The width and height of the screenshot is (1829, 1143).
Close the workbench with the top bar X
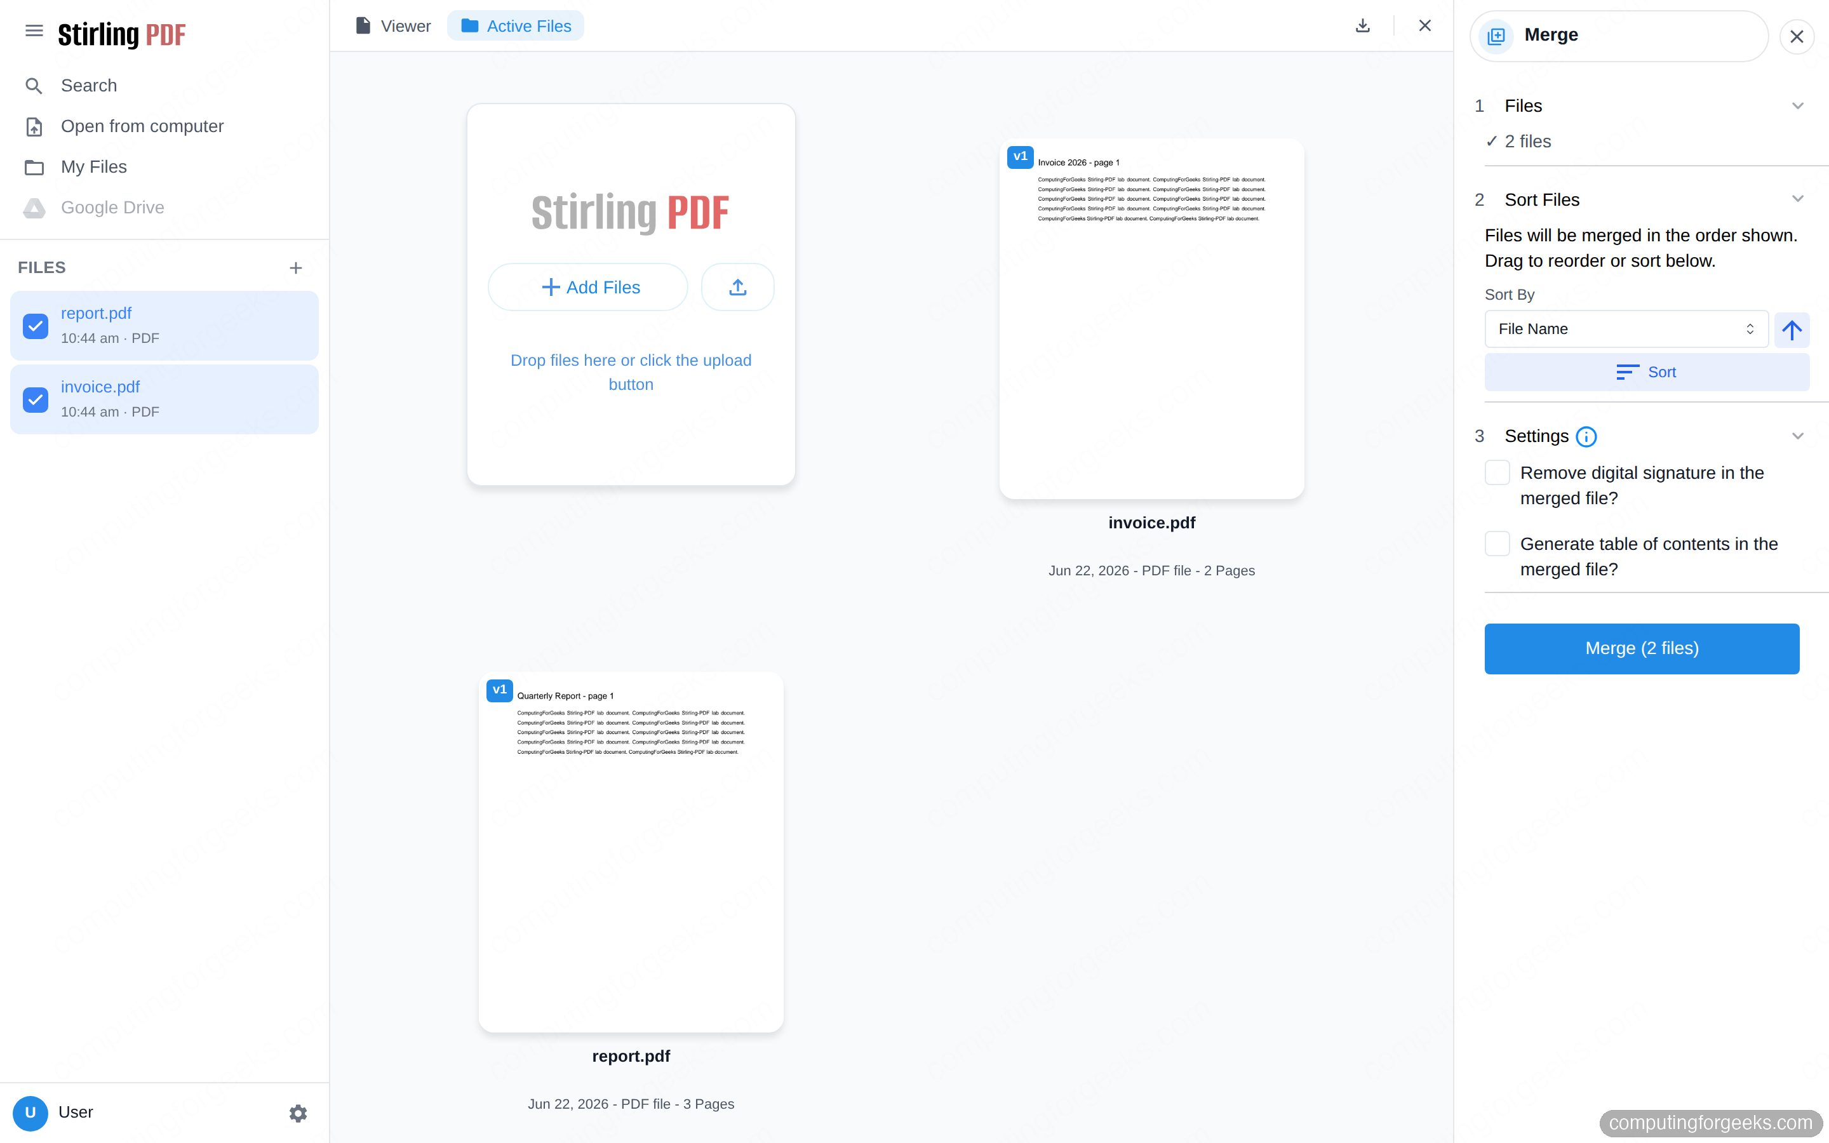point(1424,25)
